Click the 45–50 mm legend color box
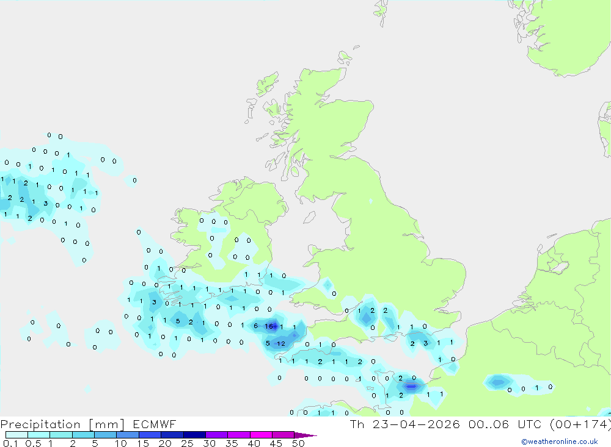This screenshot has height=447, width=611. 284,435
